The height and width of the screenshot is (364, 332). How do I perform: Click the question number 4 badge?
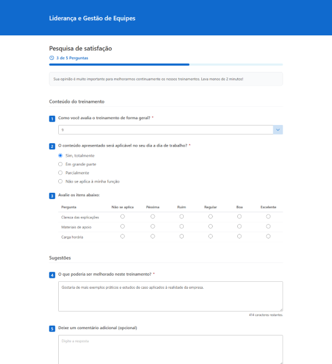click(52, 275)
